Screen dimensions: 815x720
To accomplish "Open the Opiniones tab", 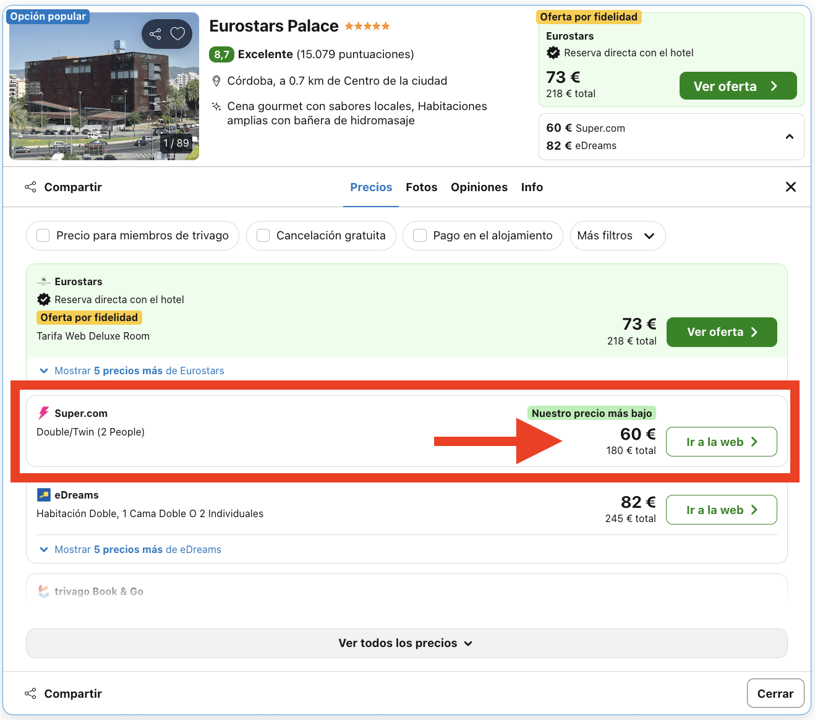I will click(x=479, y=187).
